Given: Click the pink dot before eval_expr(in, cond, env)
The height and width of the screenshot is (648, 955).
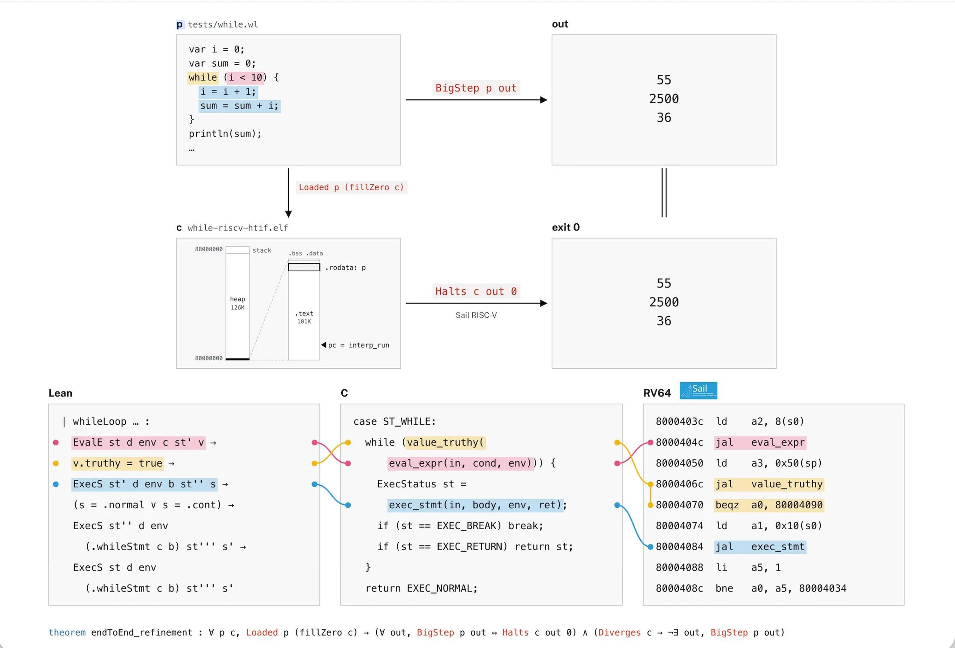Looking at the screenshot, I should click(348, 463).
